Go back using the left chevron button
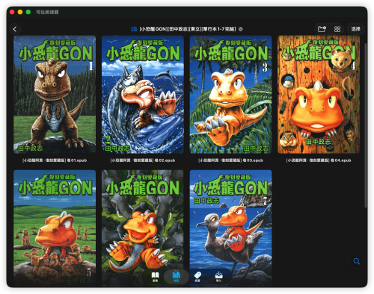 tap(15, 29)
